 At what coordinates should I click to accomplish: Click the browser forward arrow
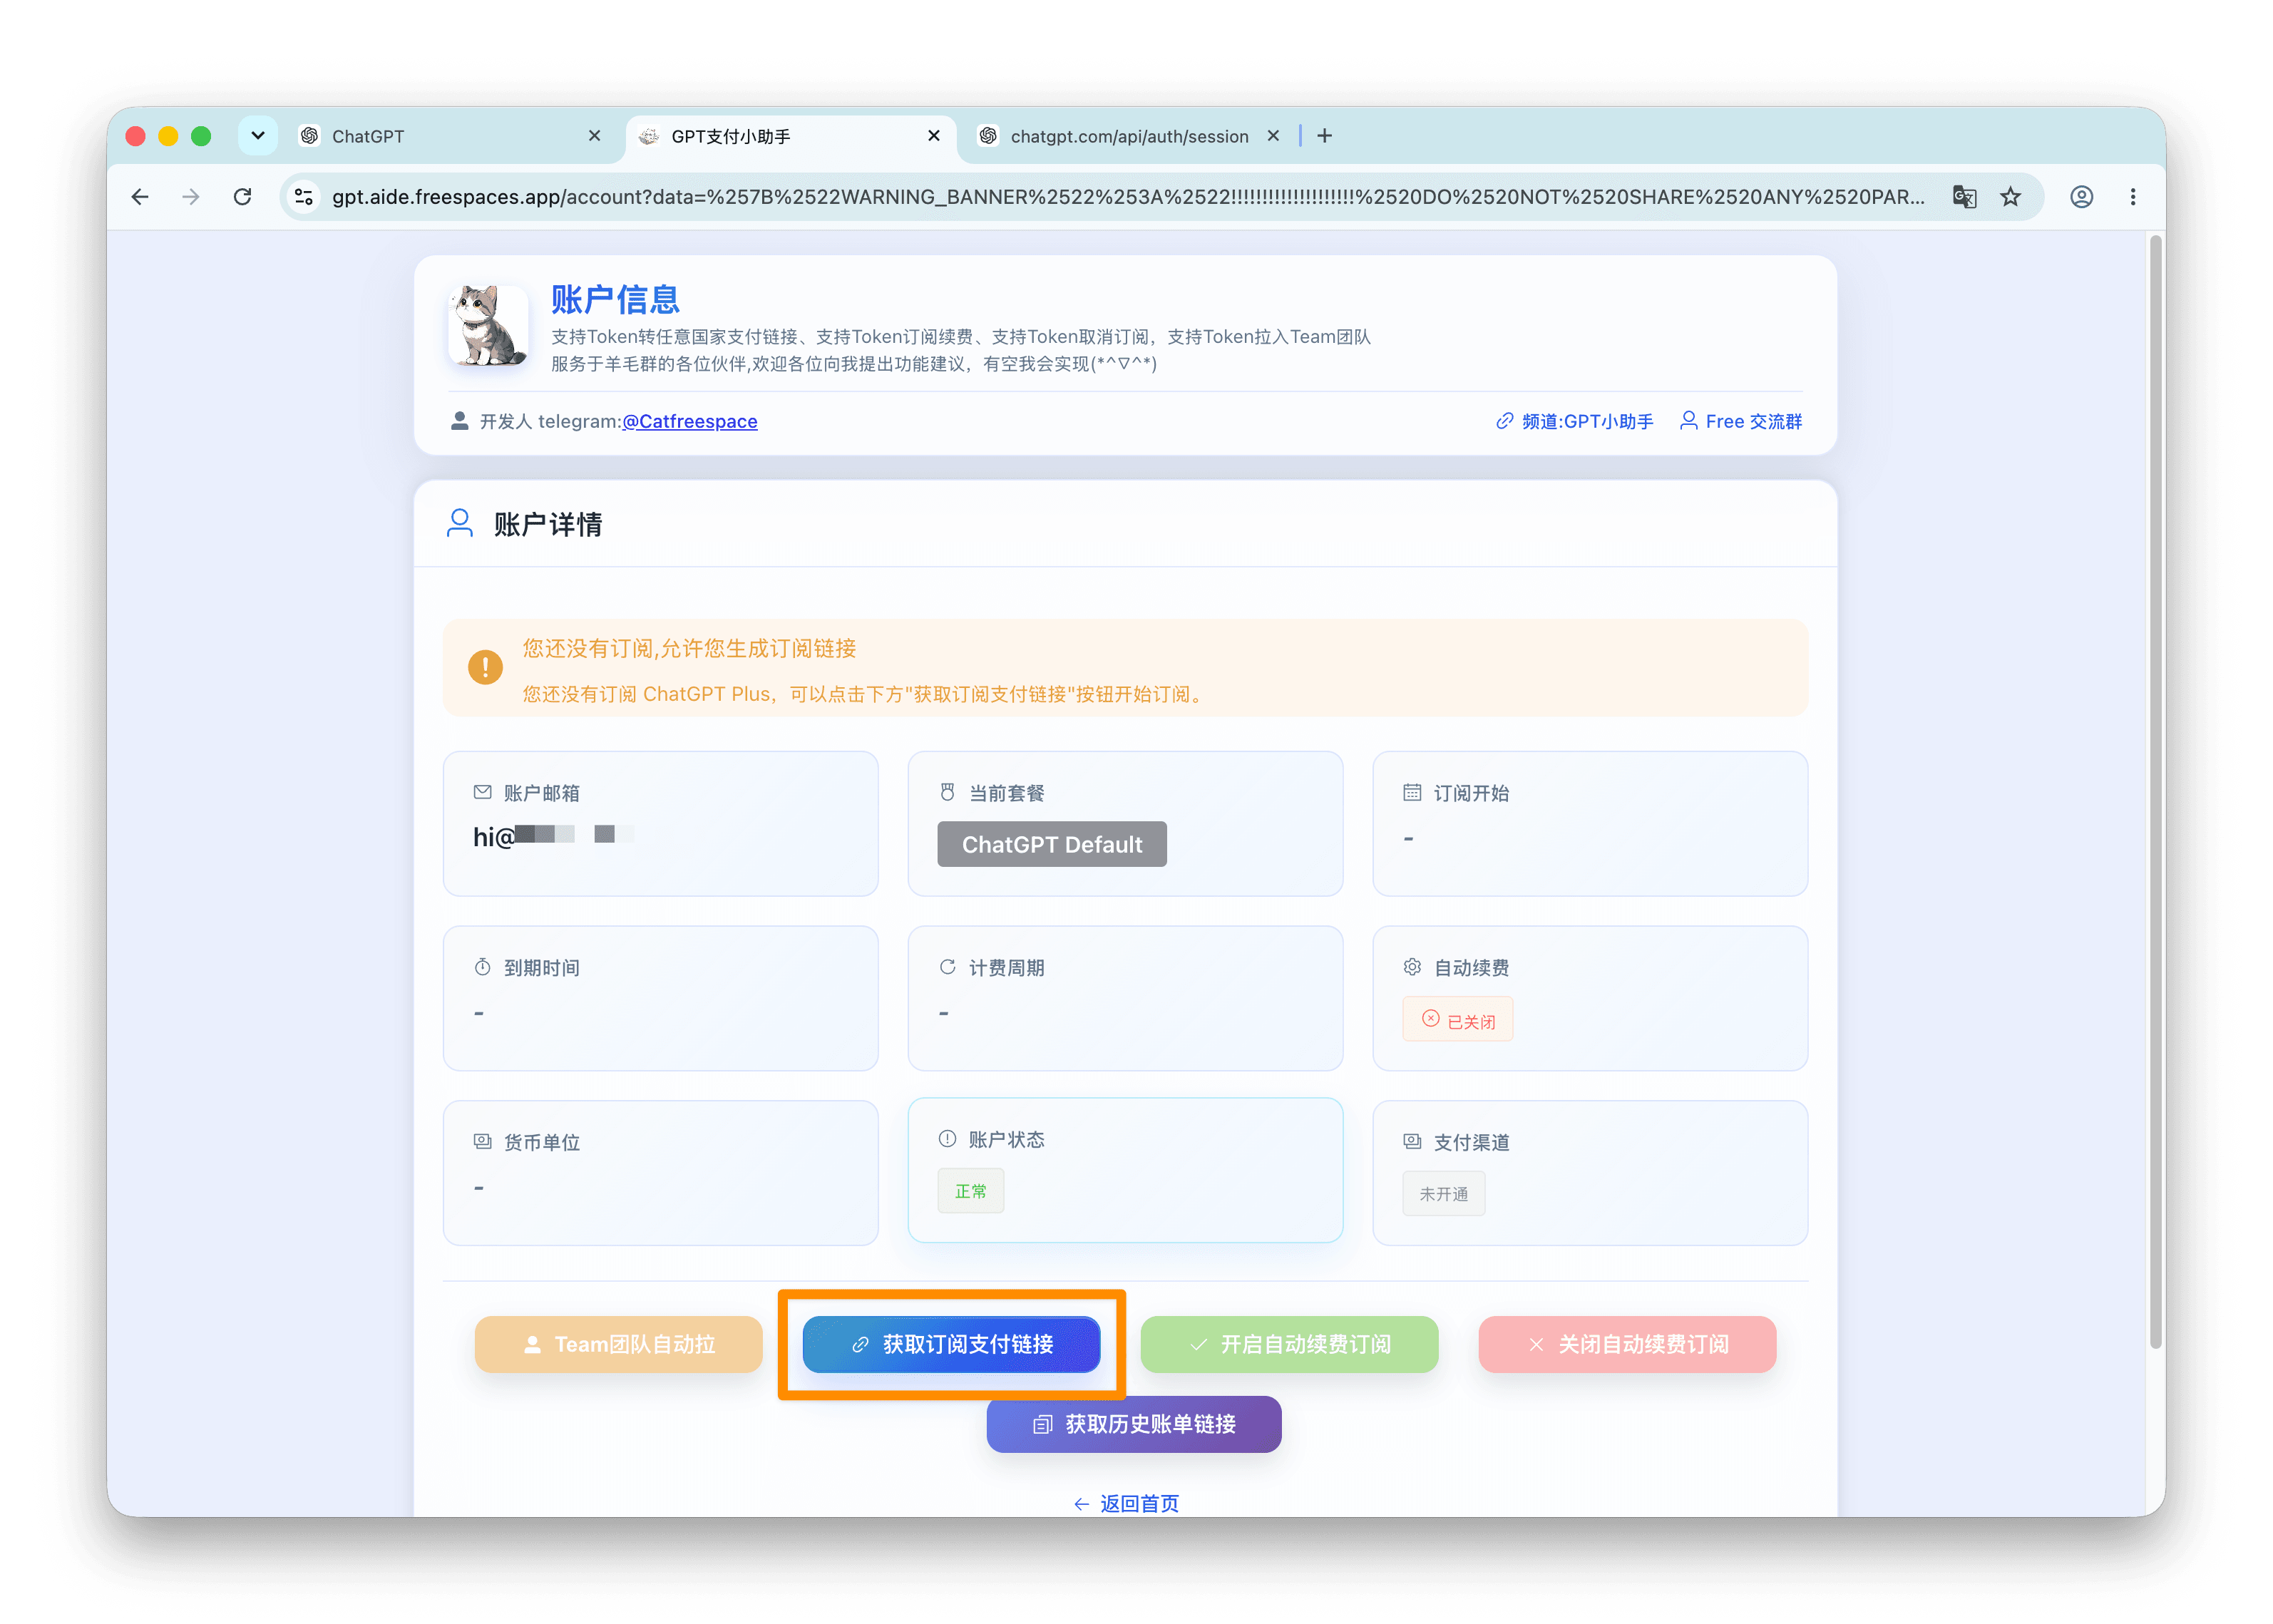coord(190,197)
